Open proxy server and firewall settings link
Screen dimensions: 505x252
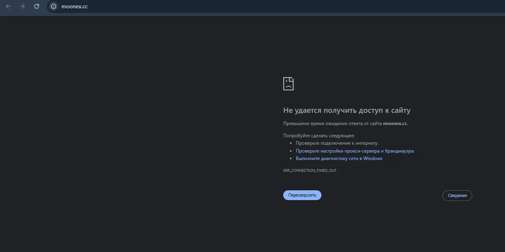[x=355, y=151]
